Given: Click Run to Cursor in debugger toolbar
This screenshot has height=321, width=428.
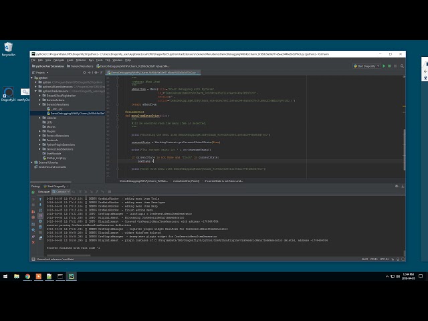Looking at the screenshot, I should 102,192.
